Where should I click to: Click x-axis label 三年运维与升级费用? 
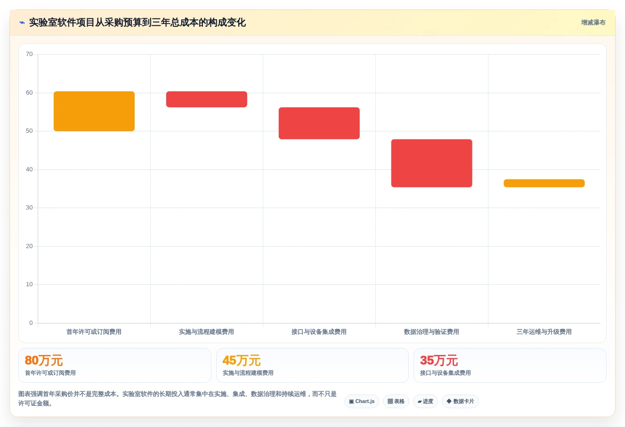tap(544, 332)
